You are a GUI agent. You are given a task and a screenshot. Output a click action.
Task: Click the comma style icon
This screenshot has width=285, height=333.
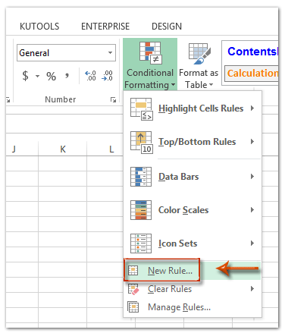(67, 75)
